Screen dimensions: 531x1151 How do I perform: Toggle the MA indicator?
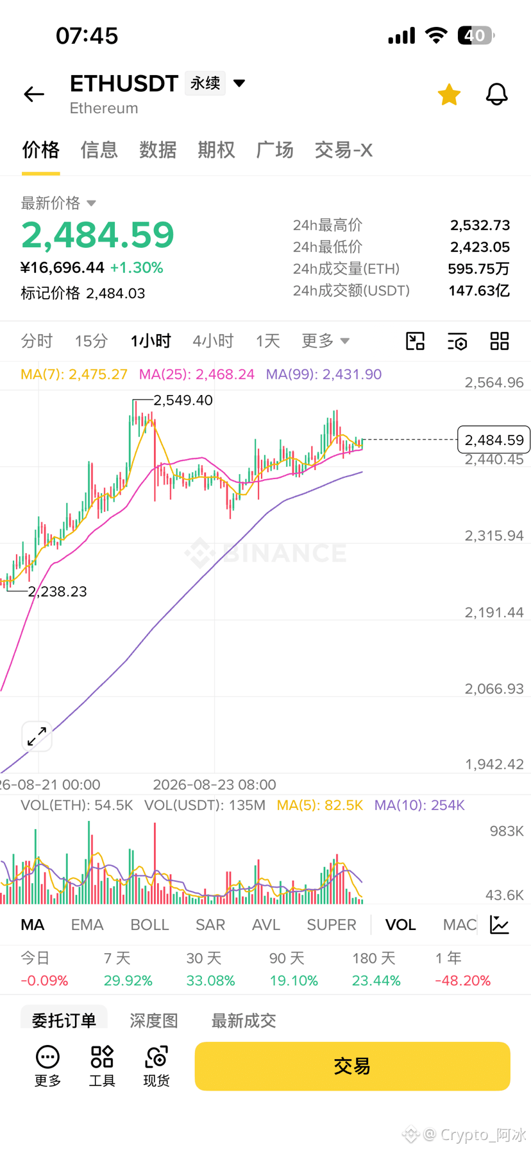[33, 924]
